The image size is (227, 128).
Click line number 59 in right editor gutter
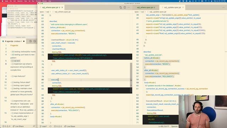pyautogui.click(x=137, y=82)
